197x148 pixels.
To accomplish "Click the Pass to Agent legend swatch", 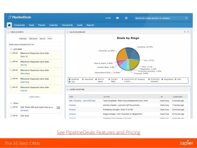I will 96,79.
